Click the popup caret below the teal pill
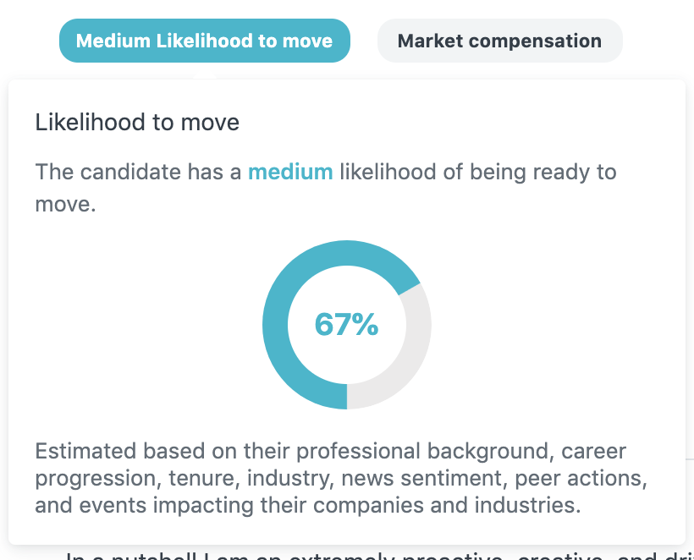The height and width of the screenshot is (560, 694). click(x=205, y=78)
